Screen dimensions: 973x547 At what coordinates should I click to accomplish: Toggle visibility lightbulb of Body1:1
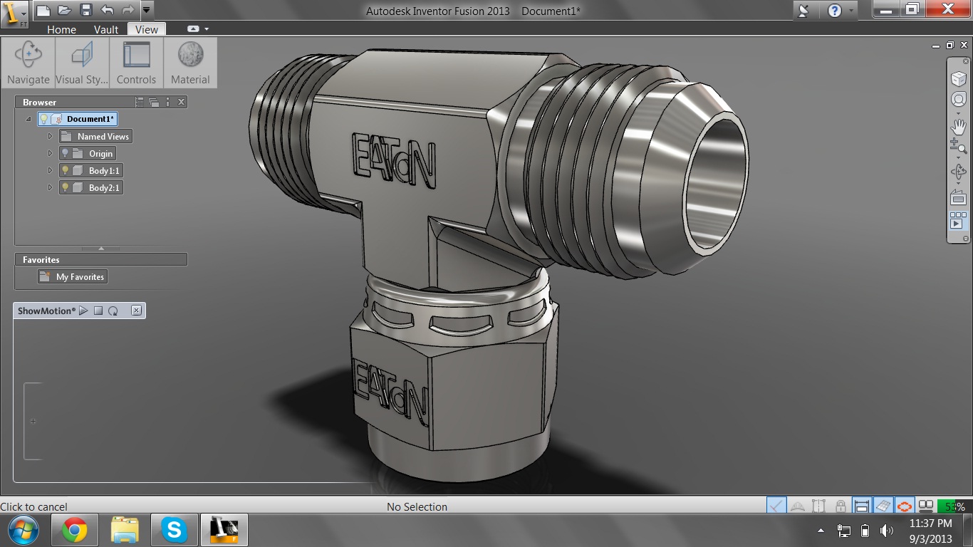point(65,170)
